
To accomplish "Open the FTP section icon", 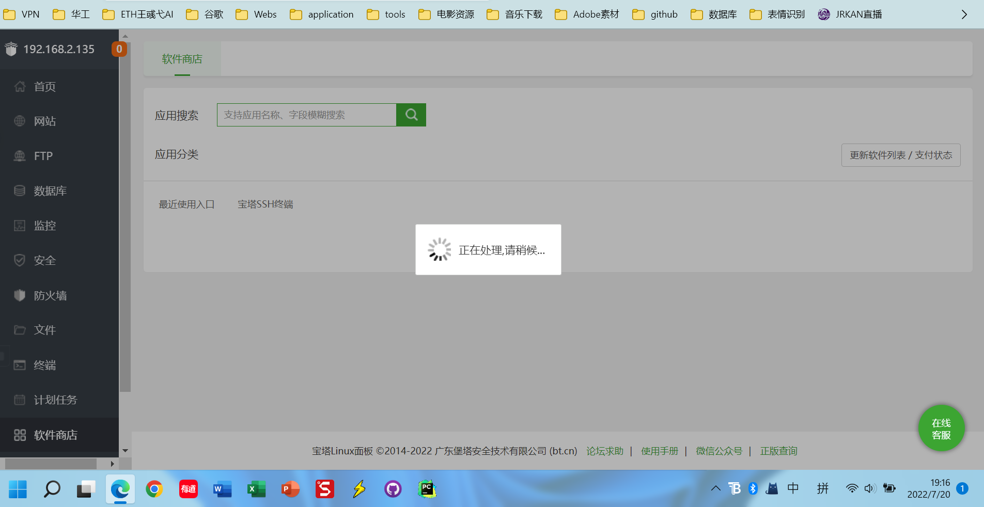I will click(19, 155).
